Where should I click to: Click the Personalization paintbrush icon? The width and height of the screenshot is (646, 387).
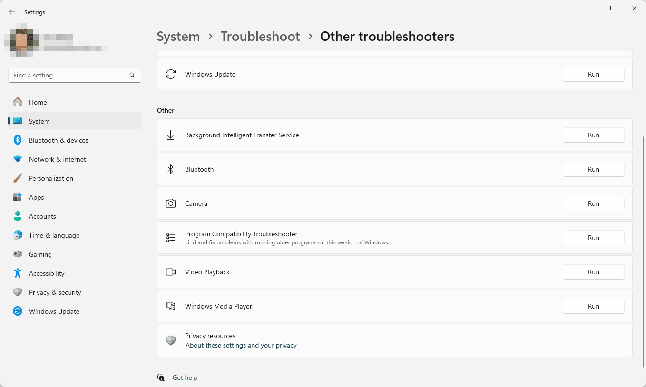pos(18,178)
